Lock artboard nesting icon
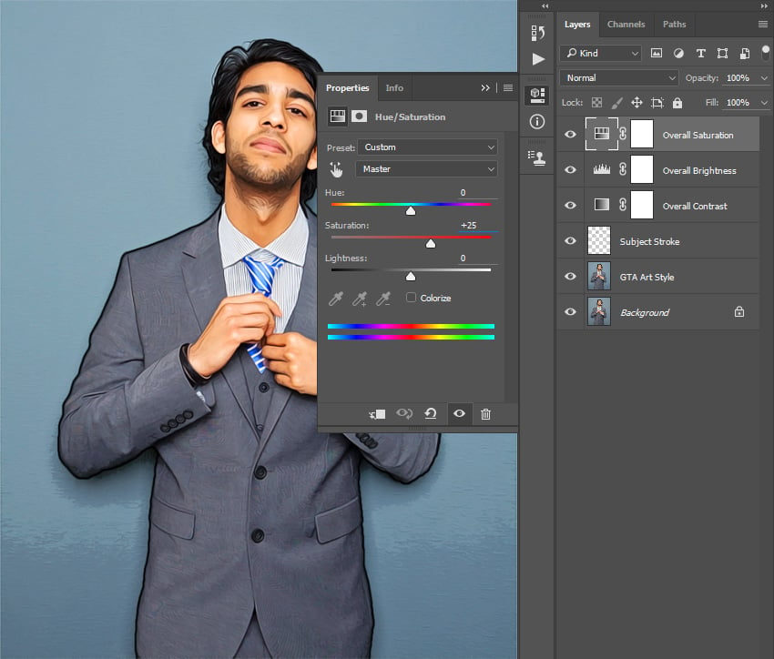 pyautogui.click(x=657, y=103)
